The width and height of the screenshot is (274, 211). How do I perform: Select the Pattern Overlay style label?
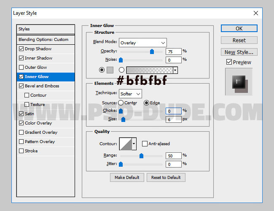[40, 141]
